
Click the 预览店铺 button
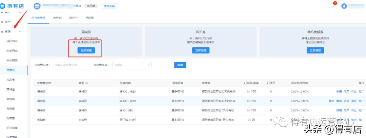(x=109, y=6)
